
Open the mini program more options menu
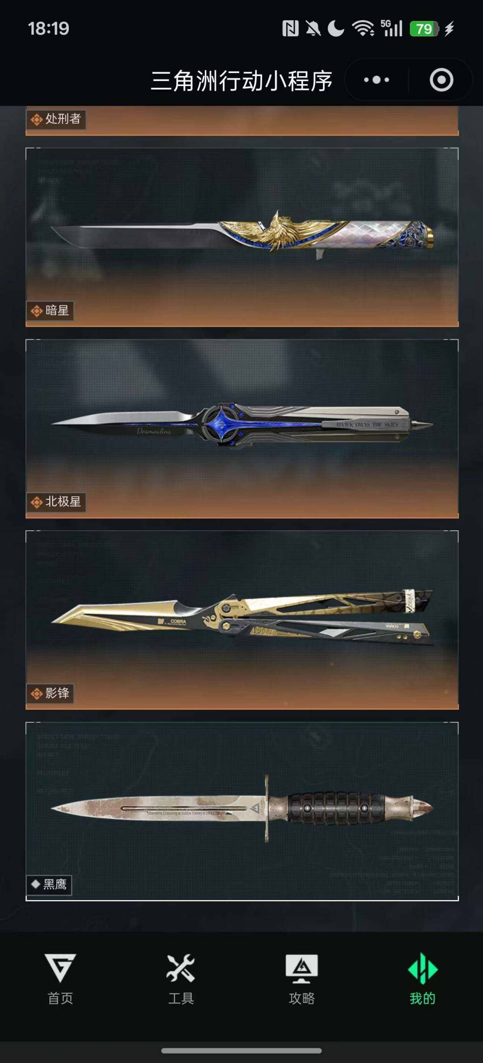377,80
